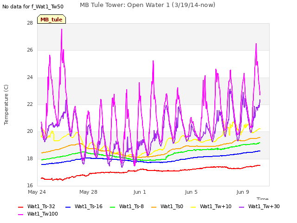Image resolution: width=297 pixels, height=223 pixels.
Task: Click the magenta peak near Jun 10
Action: (x=256, y=44)
